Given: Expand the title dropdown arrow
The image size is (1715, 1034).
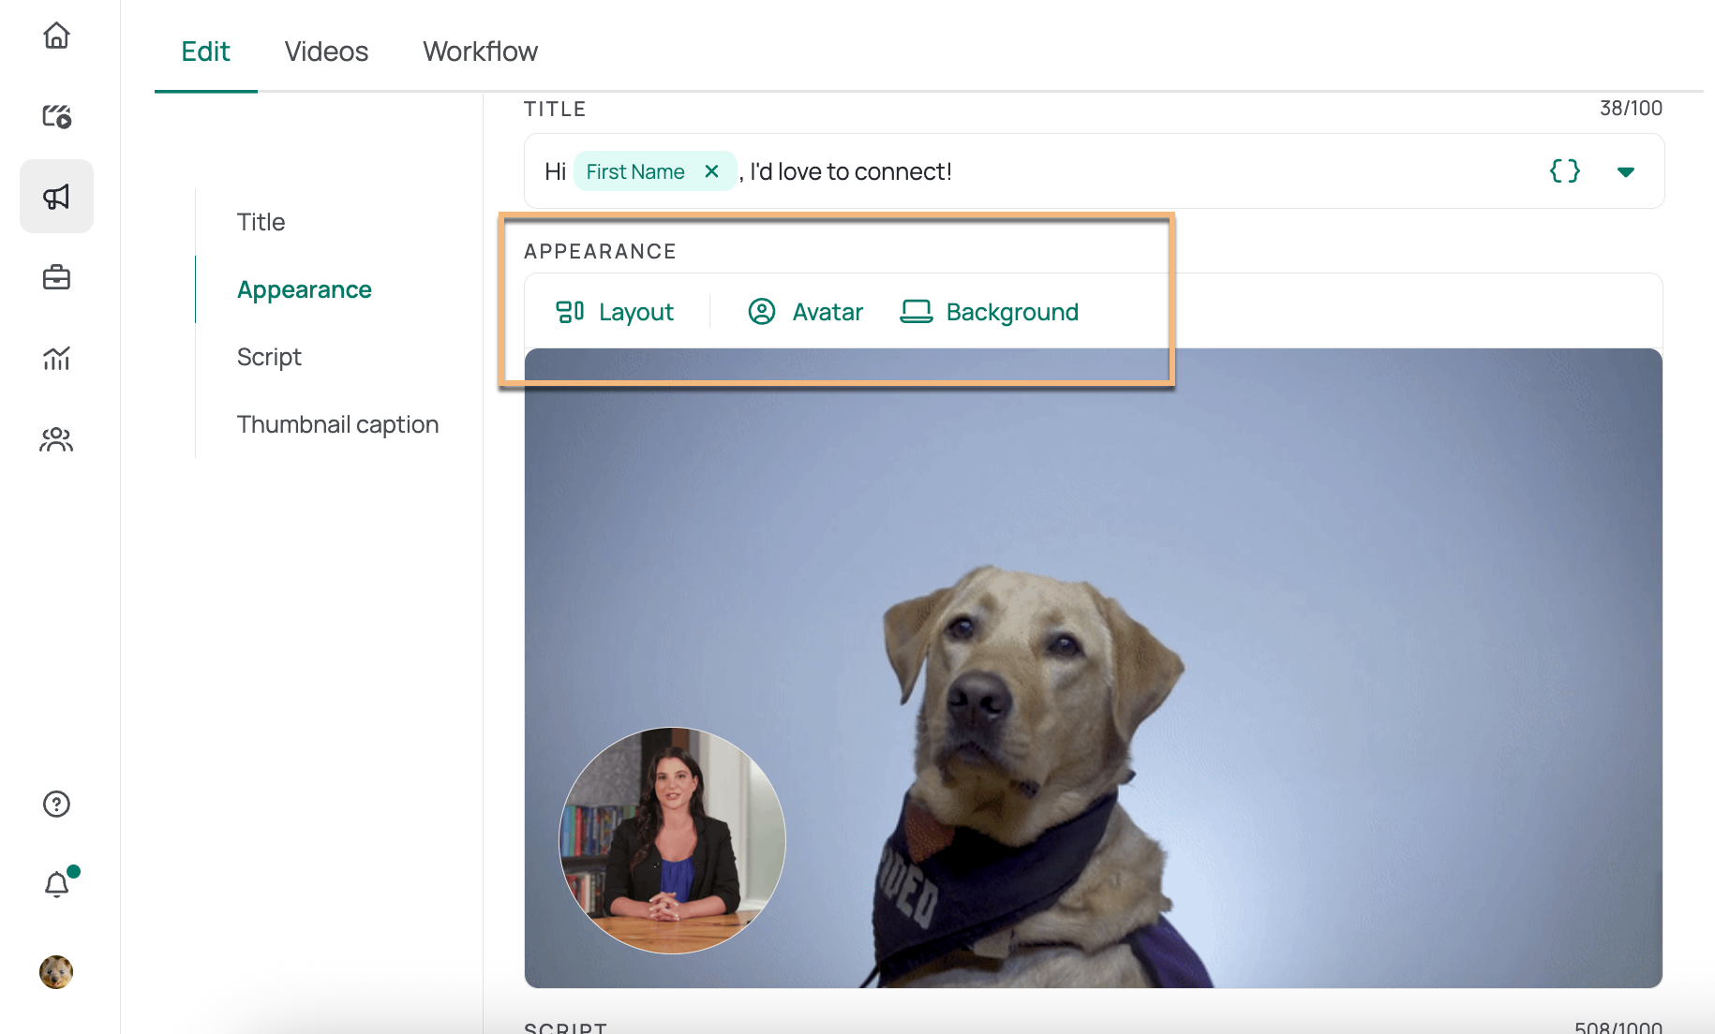Looking at the screenshot, I should pos(1626,171).
